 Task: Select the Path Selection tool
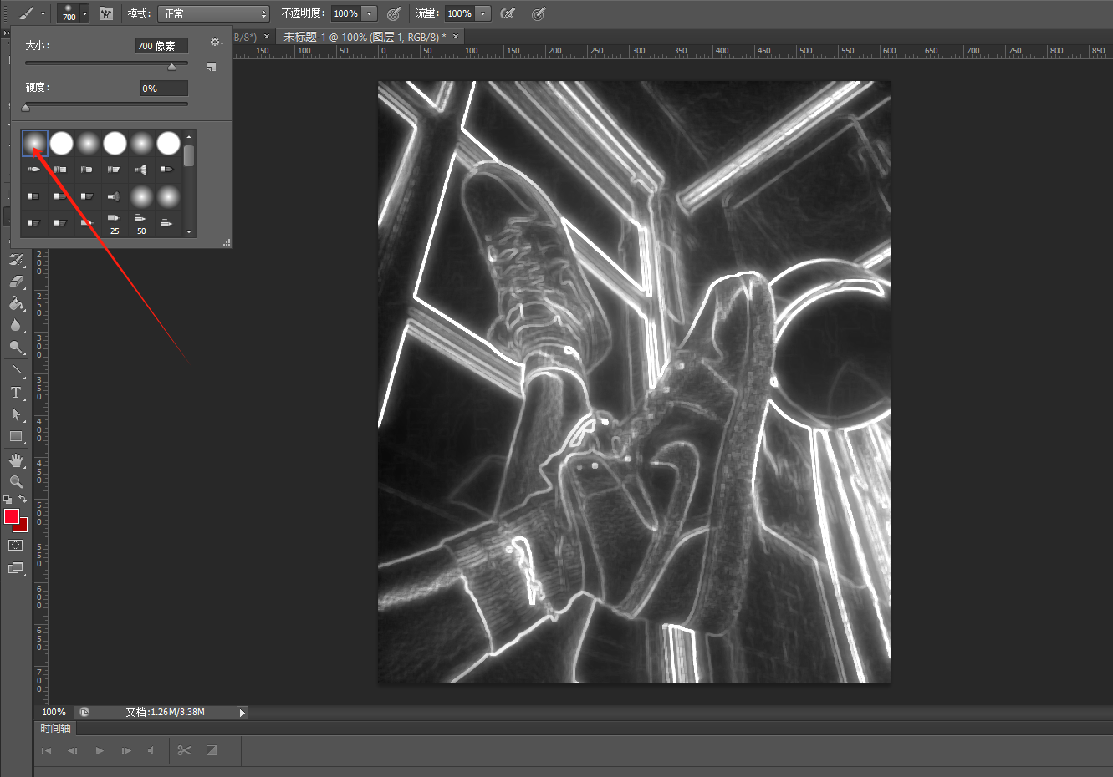tap(16, 414)
